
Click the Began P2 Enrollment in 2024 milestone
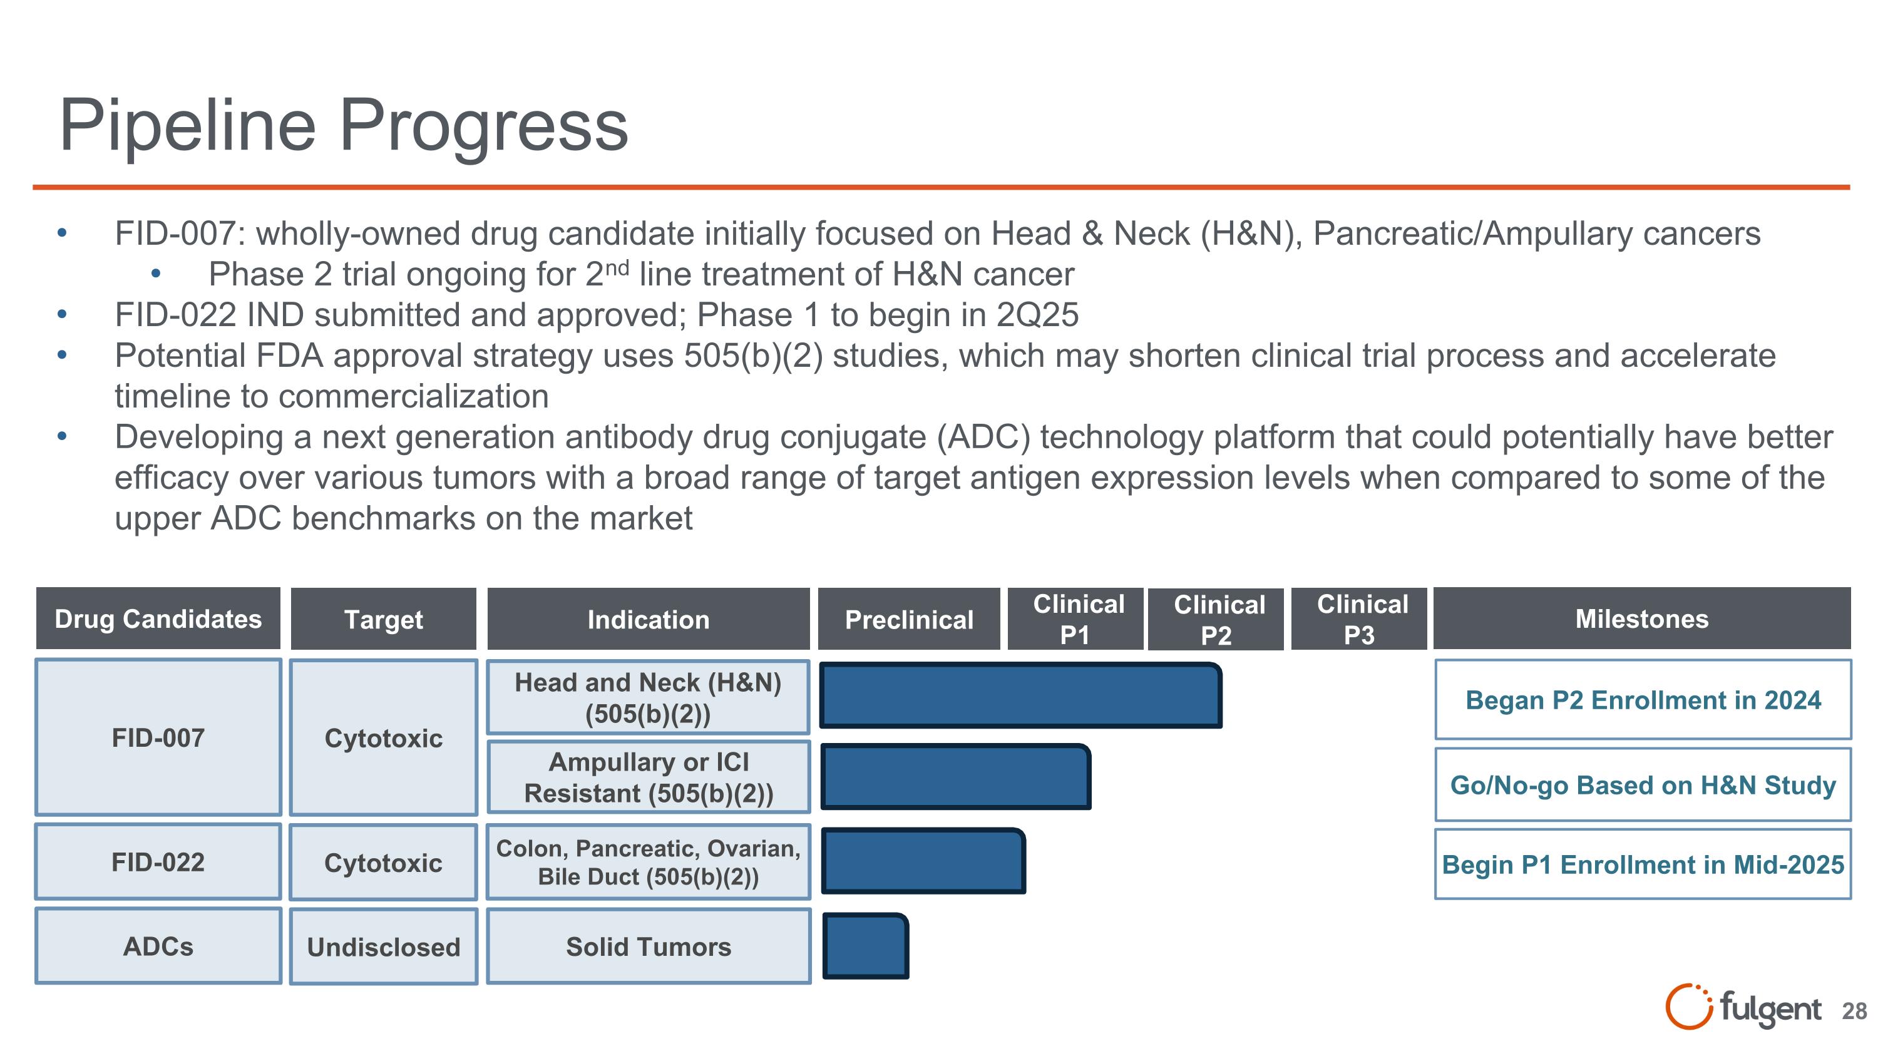pos(1643,700)
